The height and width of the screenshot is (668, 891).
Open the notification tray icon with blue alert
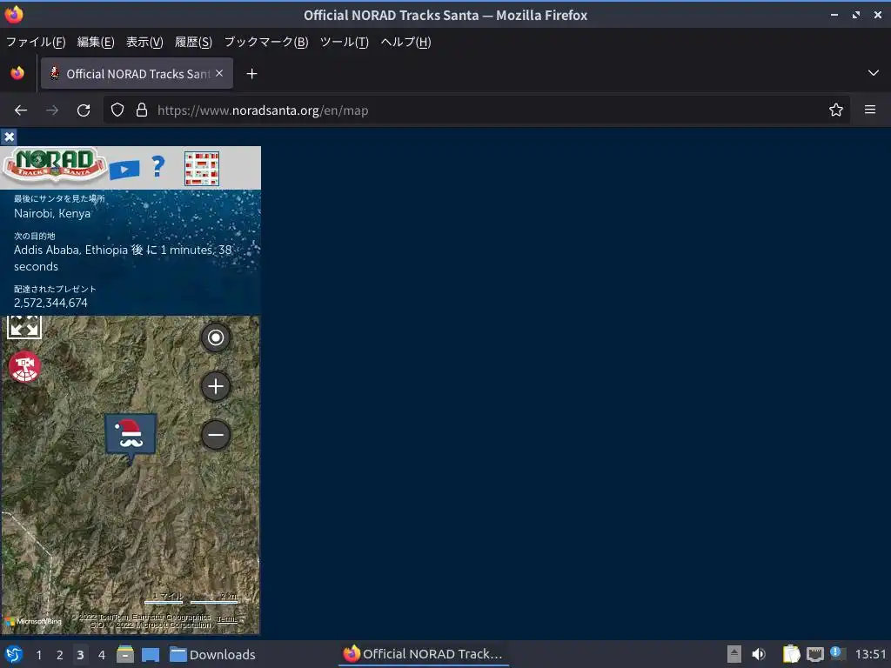tap(838, 653)
